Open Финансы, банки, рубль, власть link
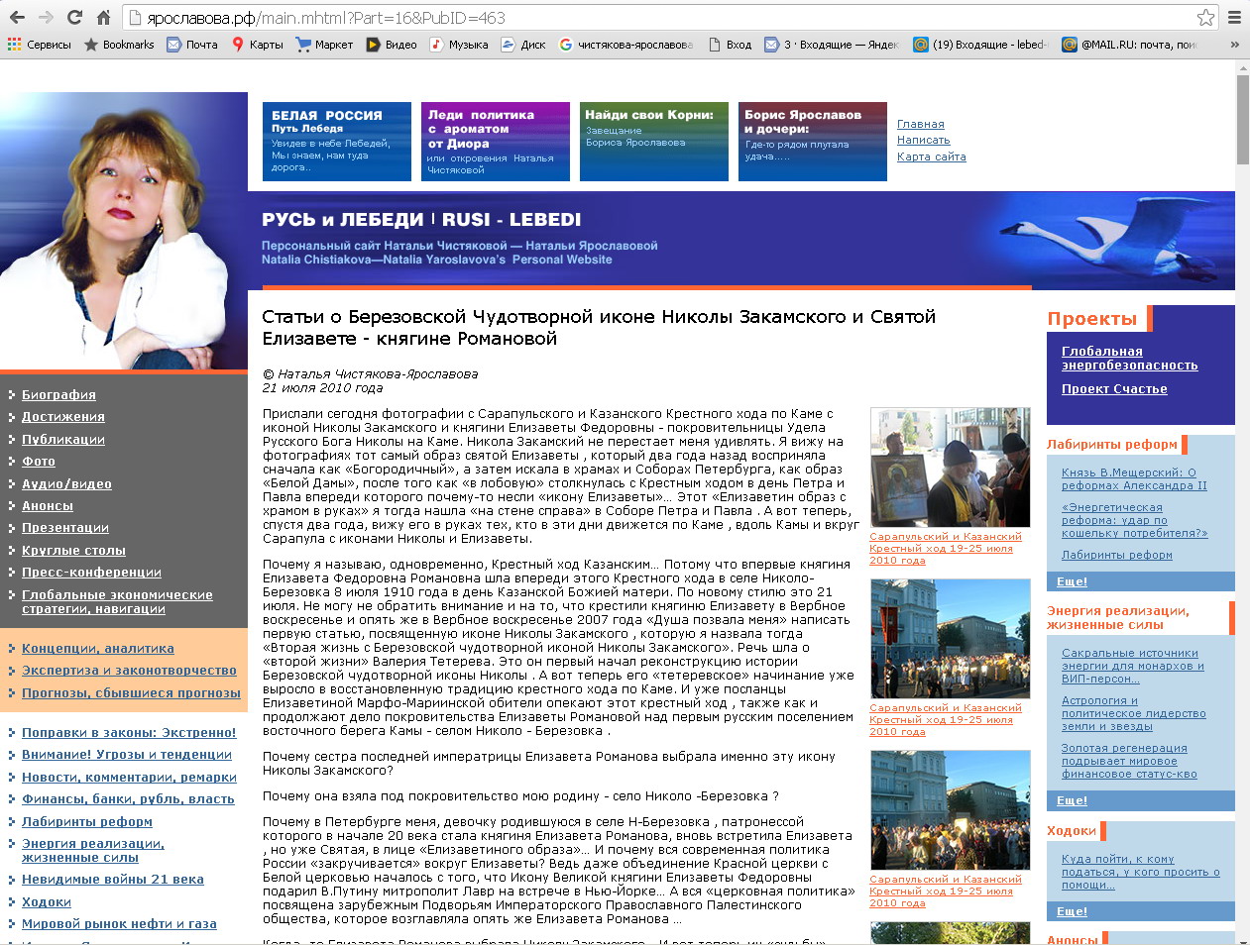 click(128, 799)
